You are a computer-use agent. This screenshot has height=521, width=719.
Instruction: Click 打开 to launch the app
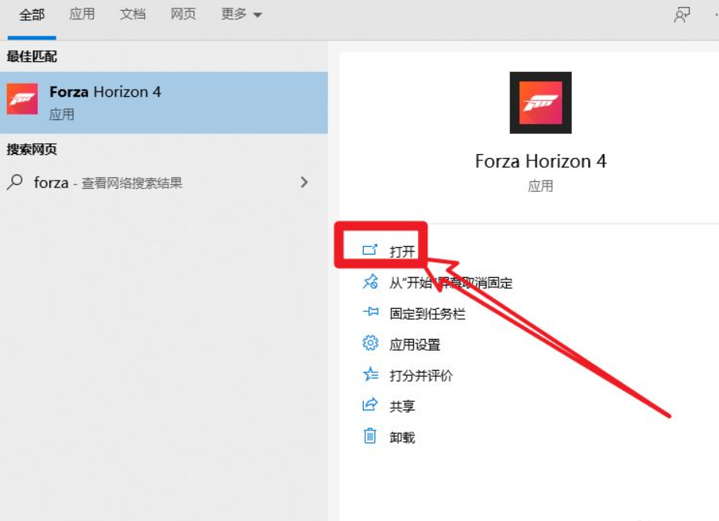pyautogui.click(x=402, y=252)
